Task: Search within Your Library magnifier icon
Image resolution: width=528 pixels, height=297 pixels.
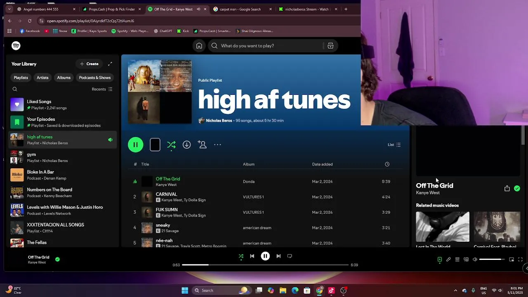Action: click(15, 89)
